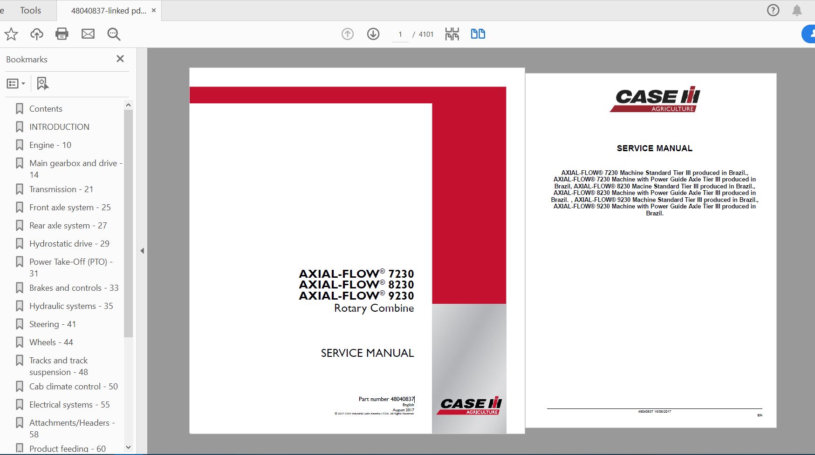Click the bookmark icon beside Rear axle system
815x455 pixels.
tap(20, 226)
